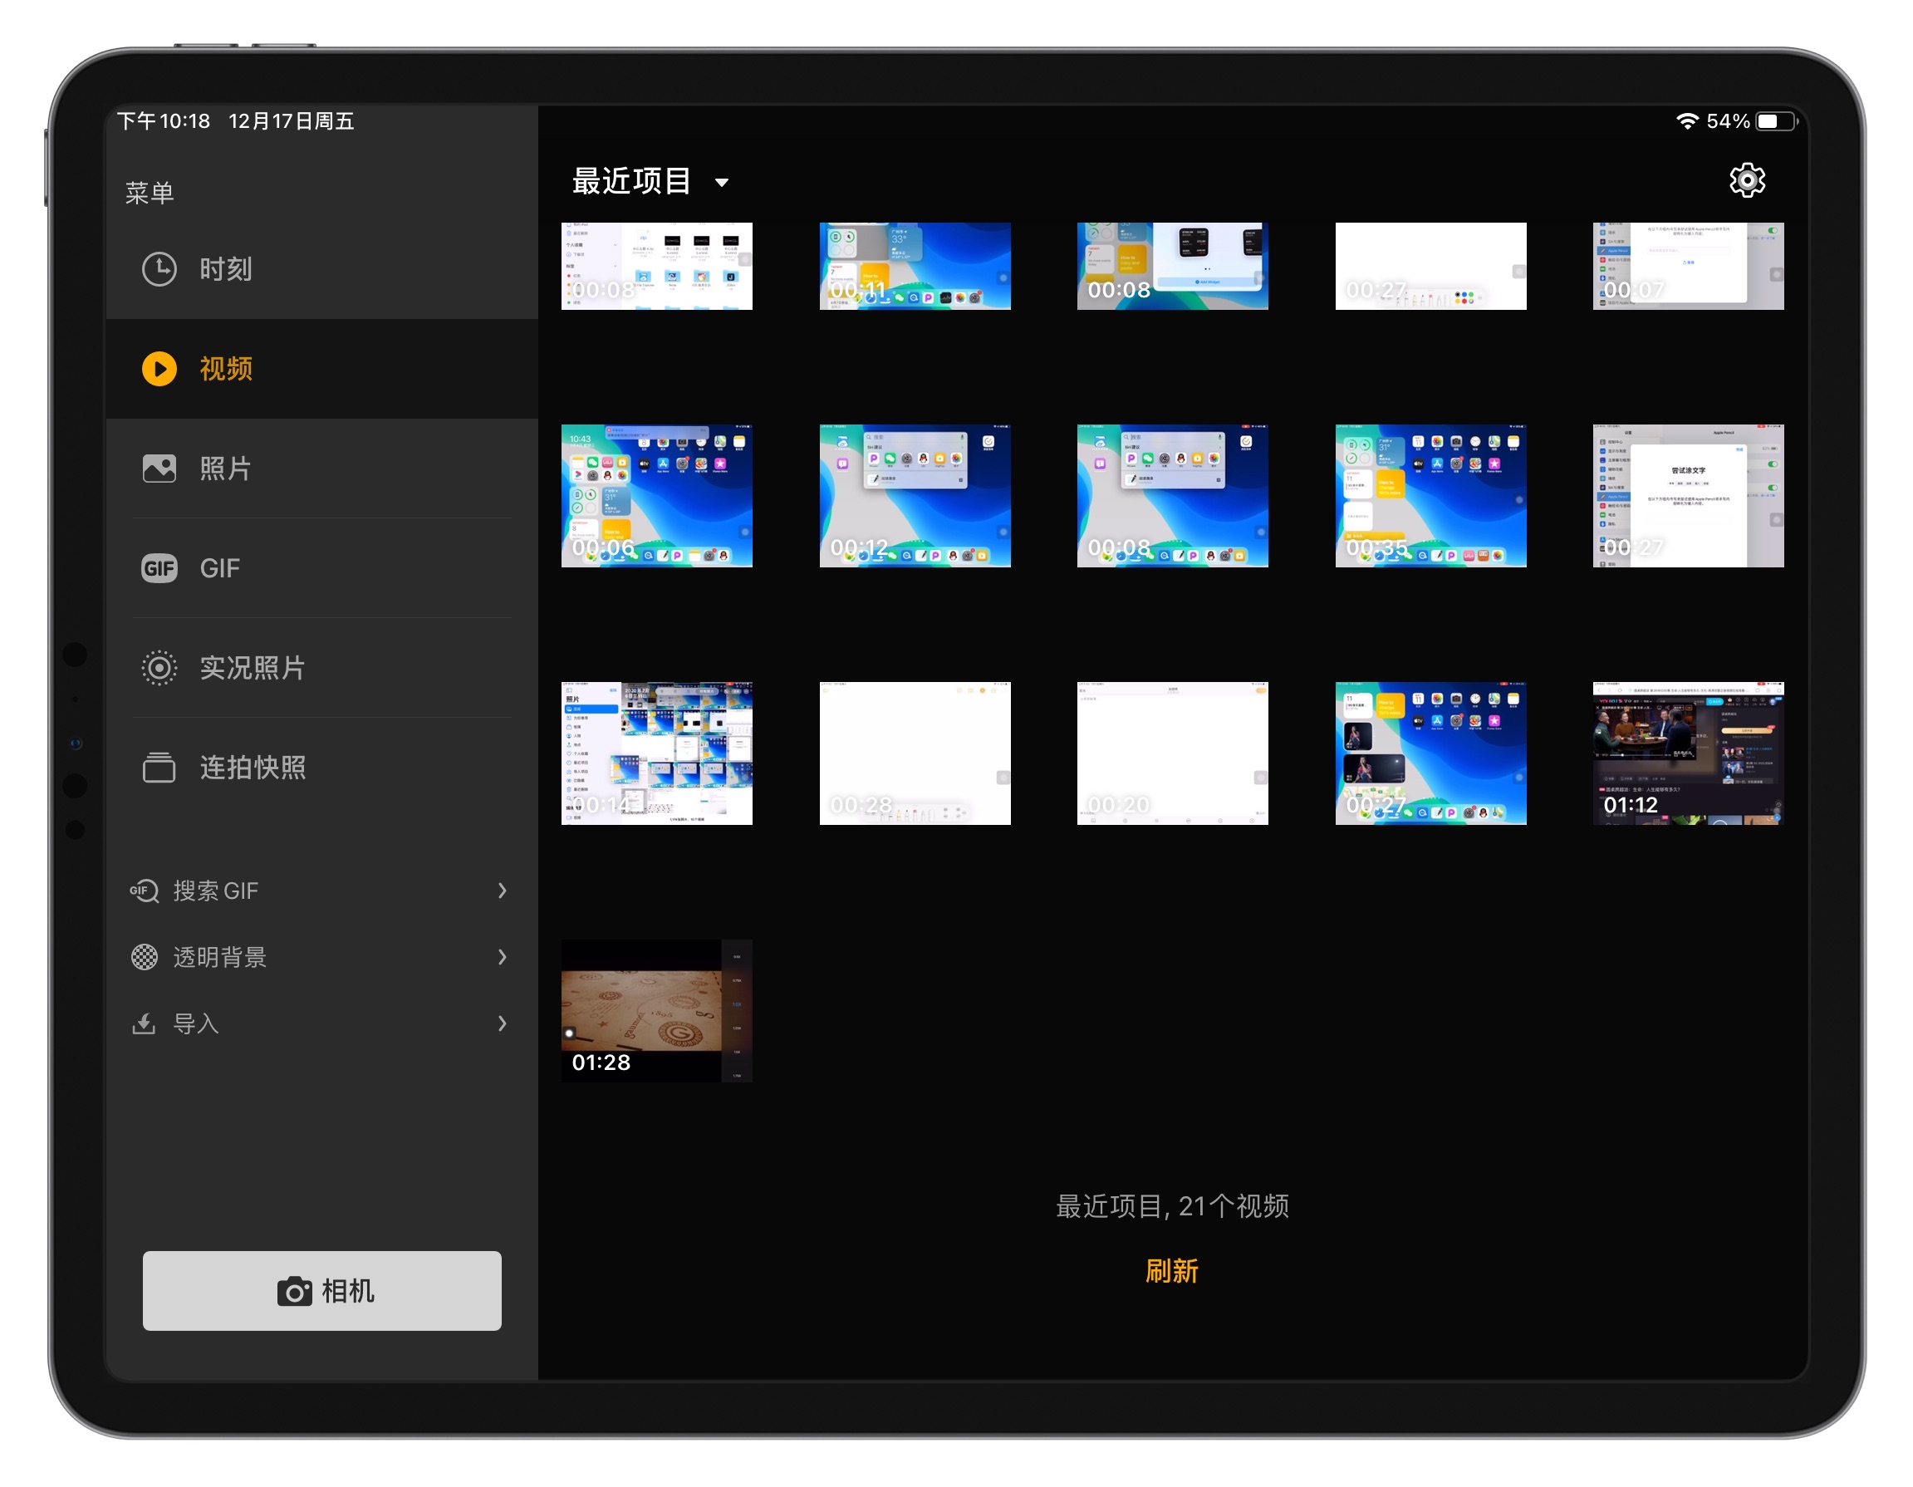Switch to the 照片 menu item
The width and height of the screenshot is (1913, 1487).
tap(225, 469)
